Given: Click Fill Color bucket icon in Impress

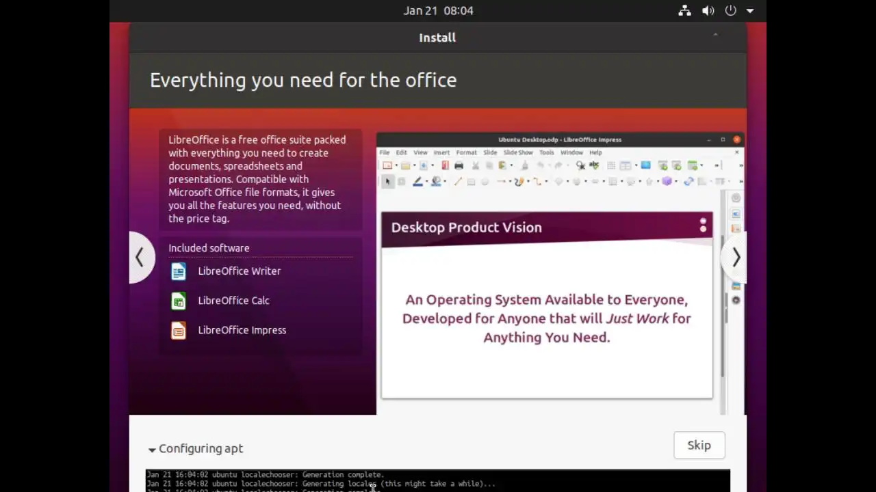Looking at the screenshot, I should pos(436,182).
